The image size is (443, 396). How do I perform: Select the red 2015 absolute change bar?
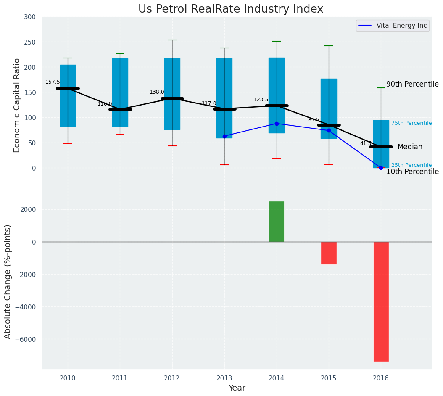pyautogui.click(x=329, y=253)
